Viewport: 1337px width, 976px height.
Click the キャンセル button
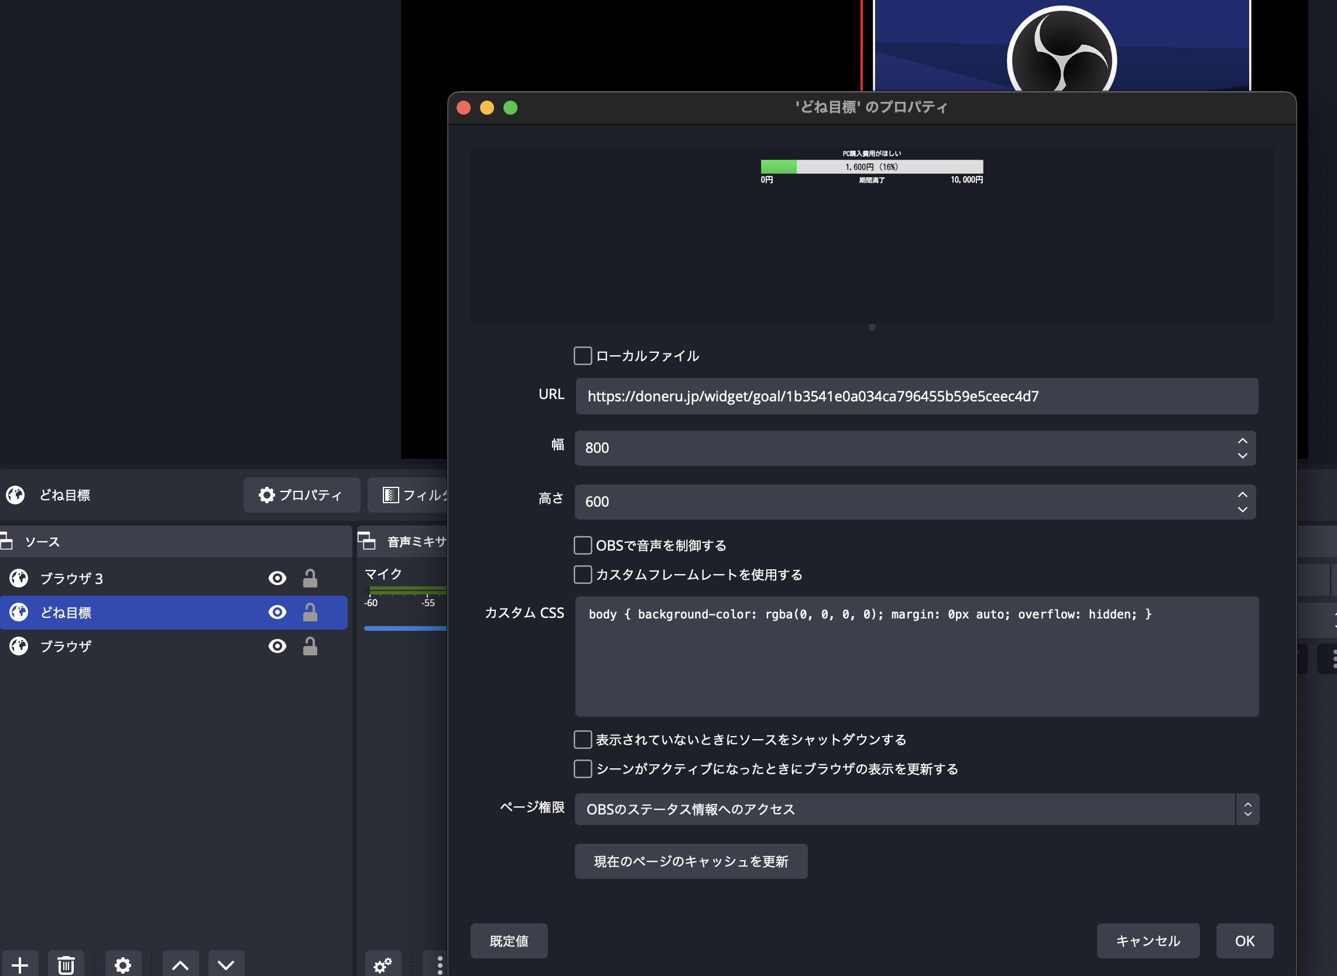point(1148,941)
